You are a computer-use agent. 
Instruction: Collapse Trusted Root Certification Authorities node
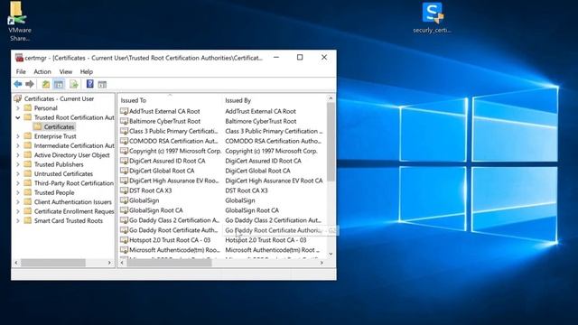(18, 117)
